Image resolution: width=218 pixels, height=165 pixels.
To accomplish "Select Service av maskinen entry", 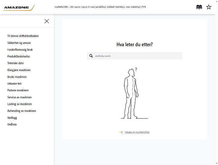I will coord(19,97).
